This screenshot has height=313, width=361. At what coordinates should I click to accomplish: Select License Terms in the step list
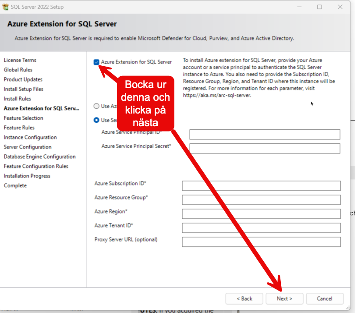click(20, 60)
